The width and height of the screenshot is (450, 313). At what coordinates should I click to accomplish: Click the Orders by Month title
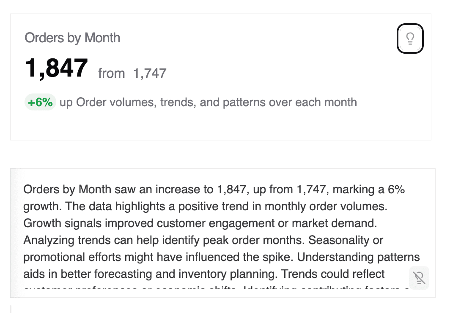[72, 38]
